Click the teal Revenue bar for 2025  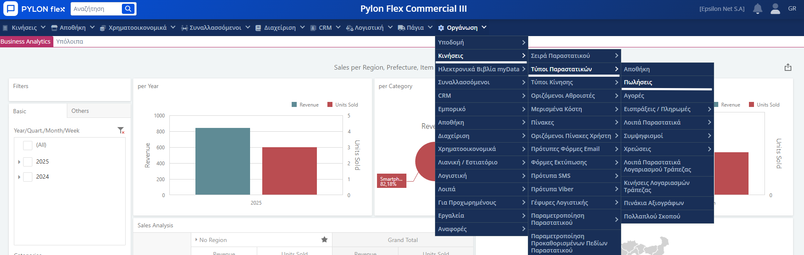(223, 161)
